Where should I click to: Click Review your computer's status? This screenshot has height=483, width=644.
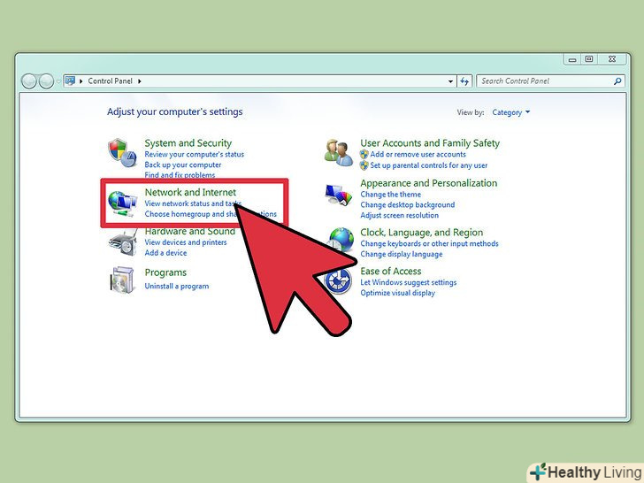pos(195,155)
